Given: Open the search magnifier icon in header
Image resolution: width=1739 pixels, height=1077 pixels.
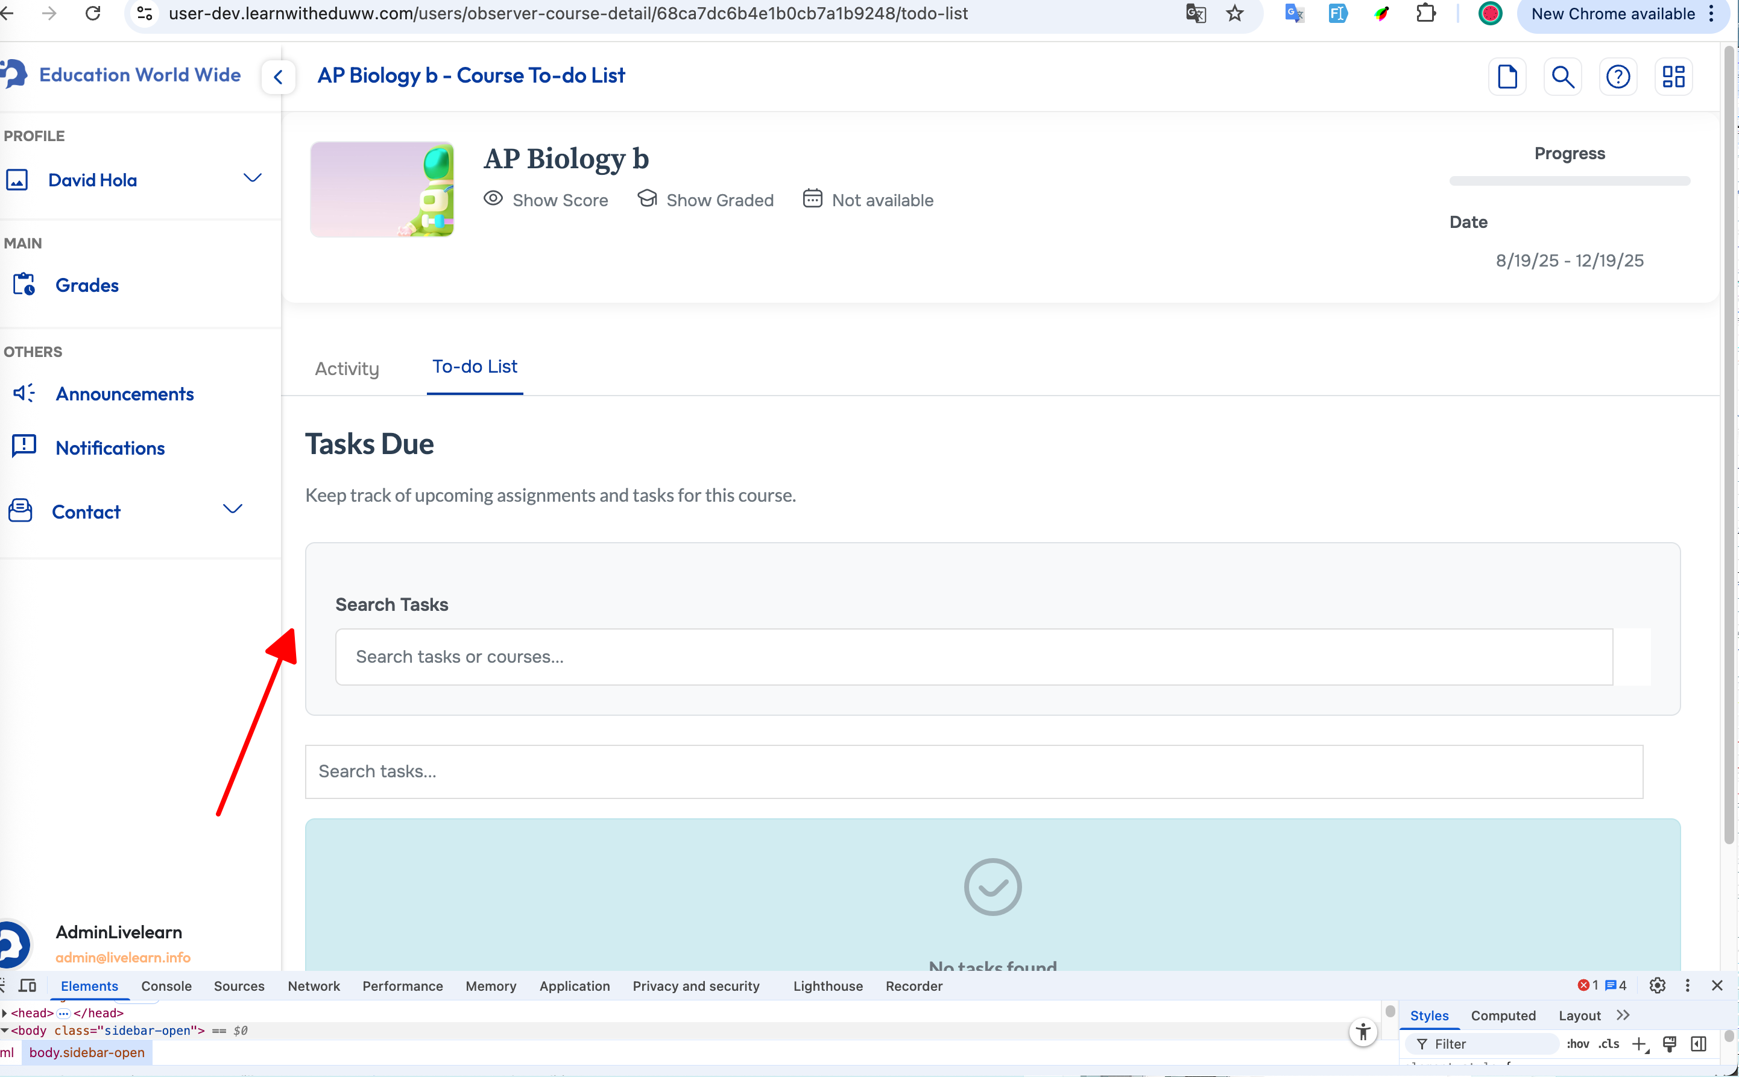Looking at the screenshot, I should coord(1562,76).
